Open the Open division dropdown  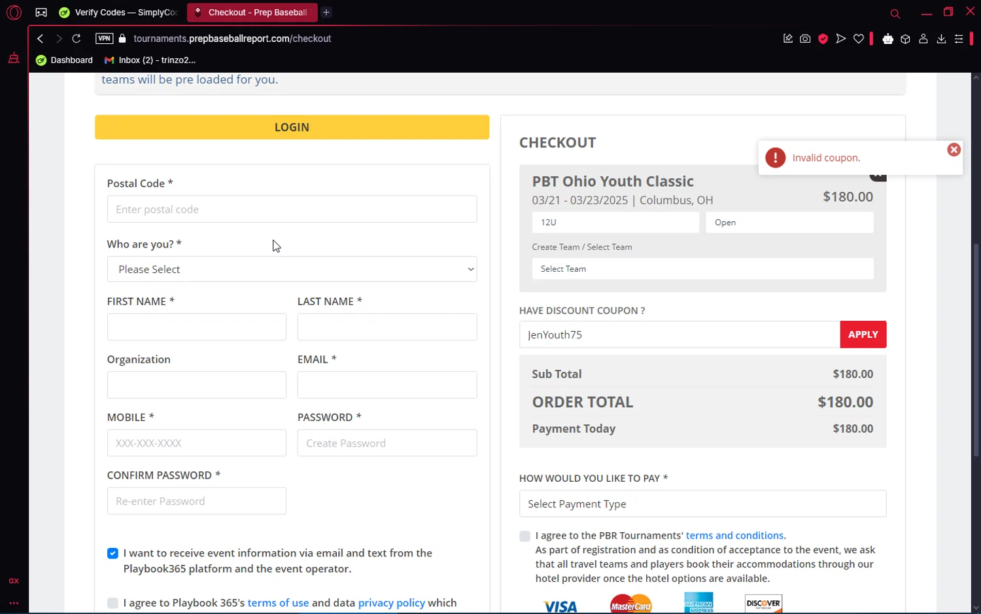(789, 223)
